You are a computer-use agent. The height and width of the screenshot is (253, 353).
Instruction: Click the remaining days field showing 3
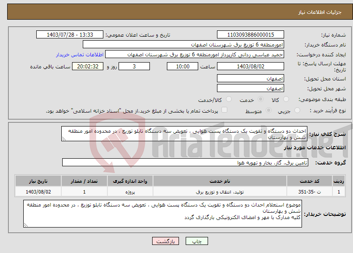pyautogui.click(x=134, y=66)
